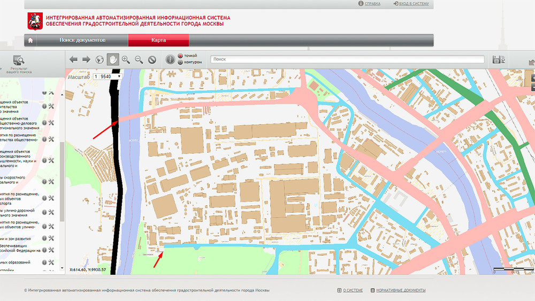The height and width of the screenshot is (301, 535).
Task: Open the ВХОД В СИСТЕМУ login link
Action: [414, 3]
